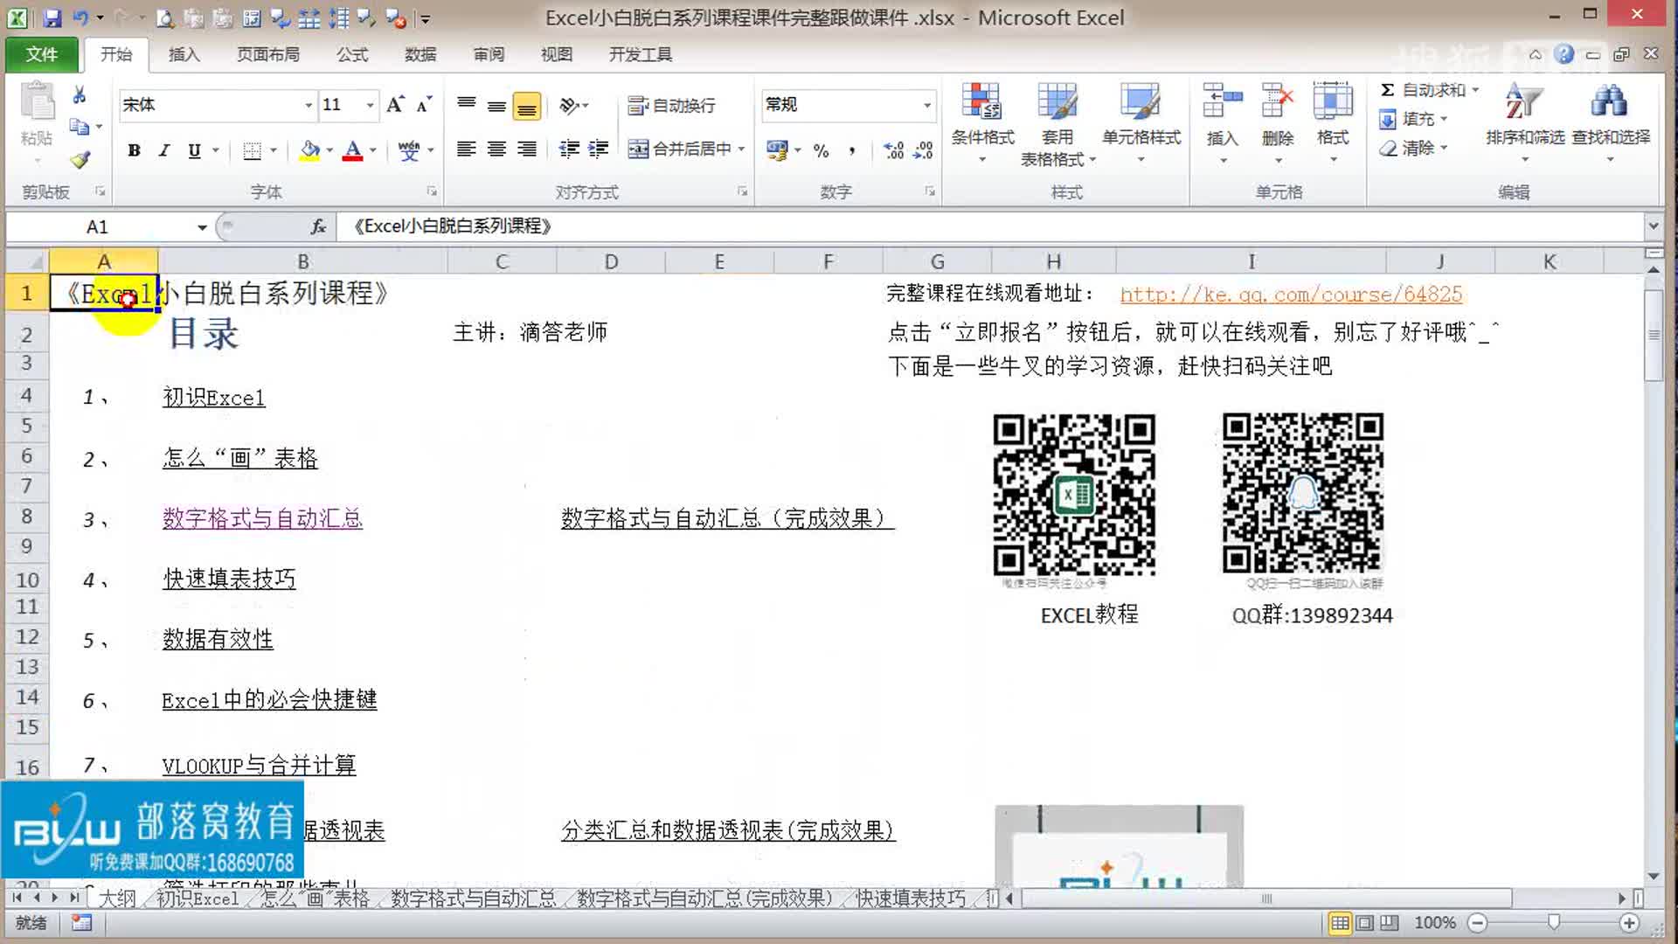Expand the AutoSum (自动求和) dropdown arrow
Image resolution: width=1678 pixels, height=944 pixels.
[x=1475, y=90]
